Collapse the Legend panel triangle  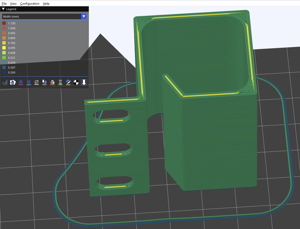click(3, 9)
